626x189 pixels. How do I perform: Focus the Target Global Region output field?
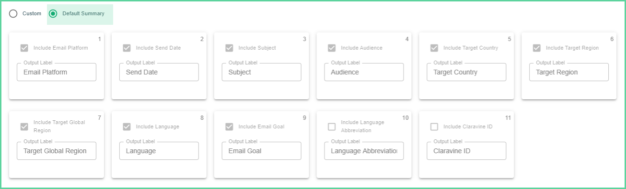(x=57, y=151)
